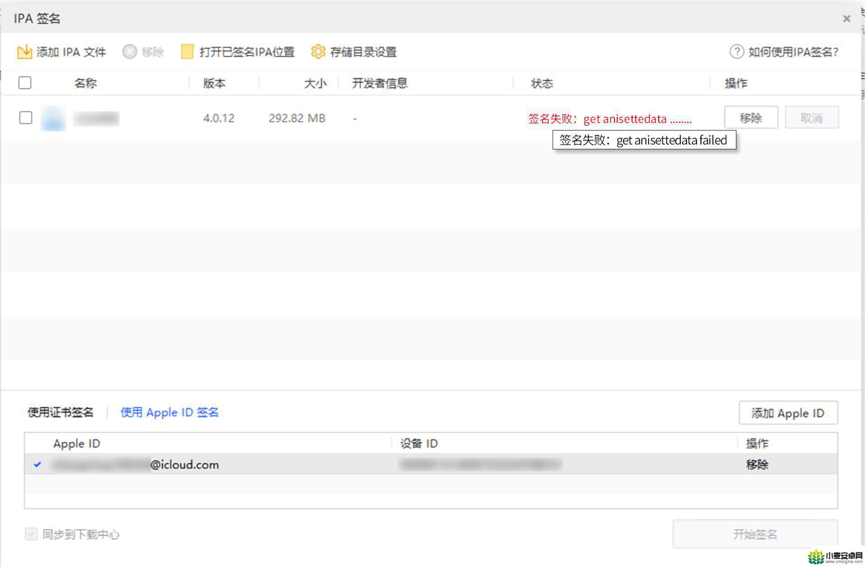The height and width of the screenshot is (567, 865).
Task: Click the blue checkmark beside the icloud.com account
Action: tap(38, 464)
